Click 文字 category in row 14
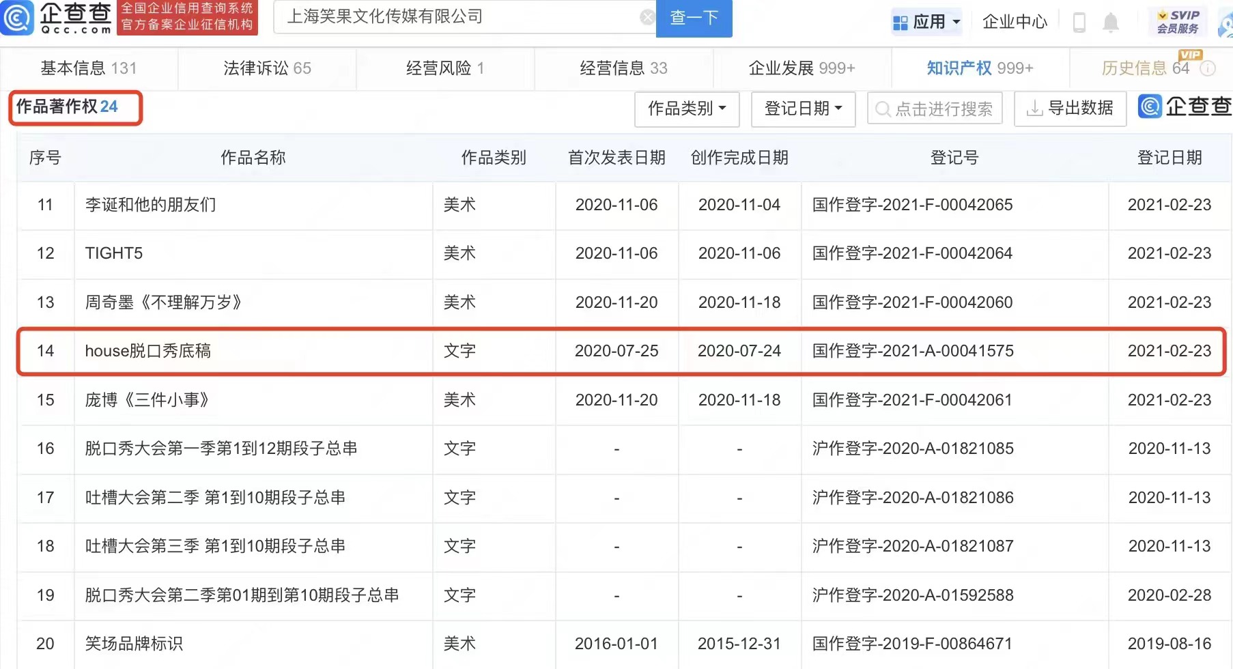The height and width of the screenshot is (669, 1233). pos(459,351)
